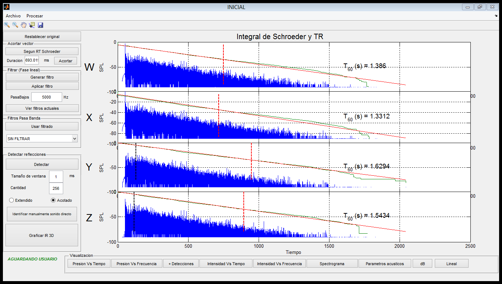Activate the Data Cursor tool
This screenshot has width=502, height=284.
click(x=32, y=25)
